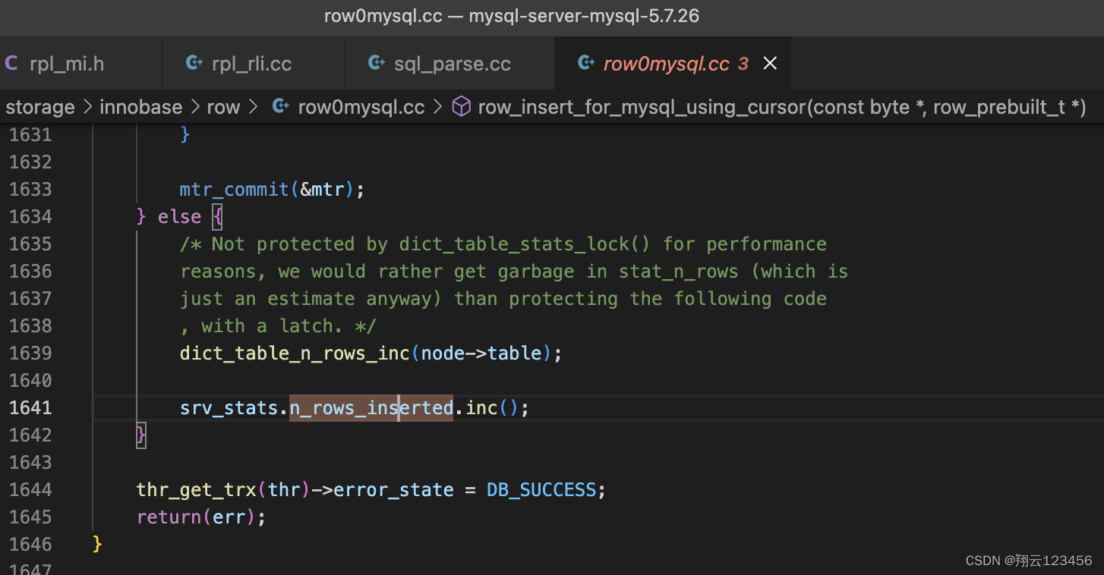This screenshot has height=575, width=1104.
Task: Click the inc() call on line 1641
Action: coord(492,407)
